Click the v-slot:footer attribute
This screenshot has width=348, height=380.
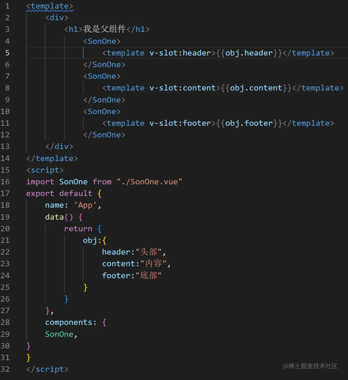(x=180, y=123)
